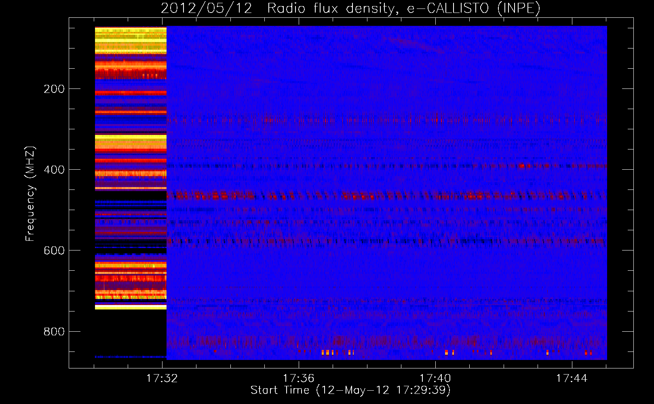Click the 400 frequency tick label
This screenshot has width=654, height=404.
pos(54,170)
